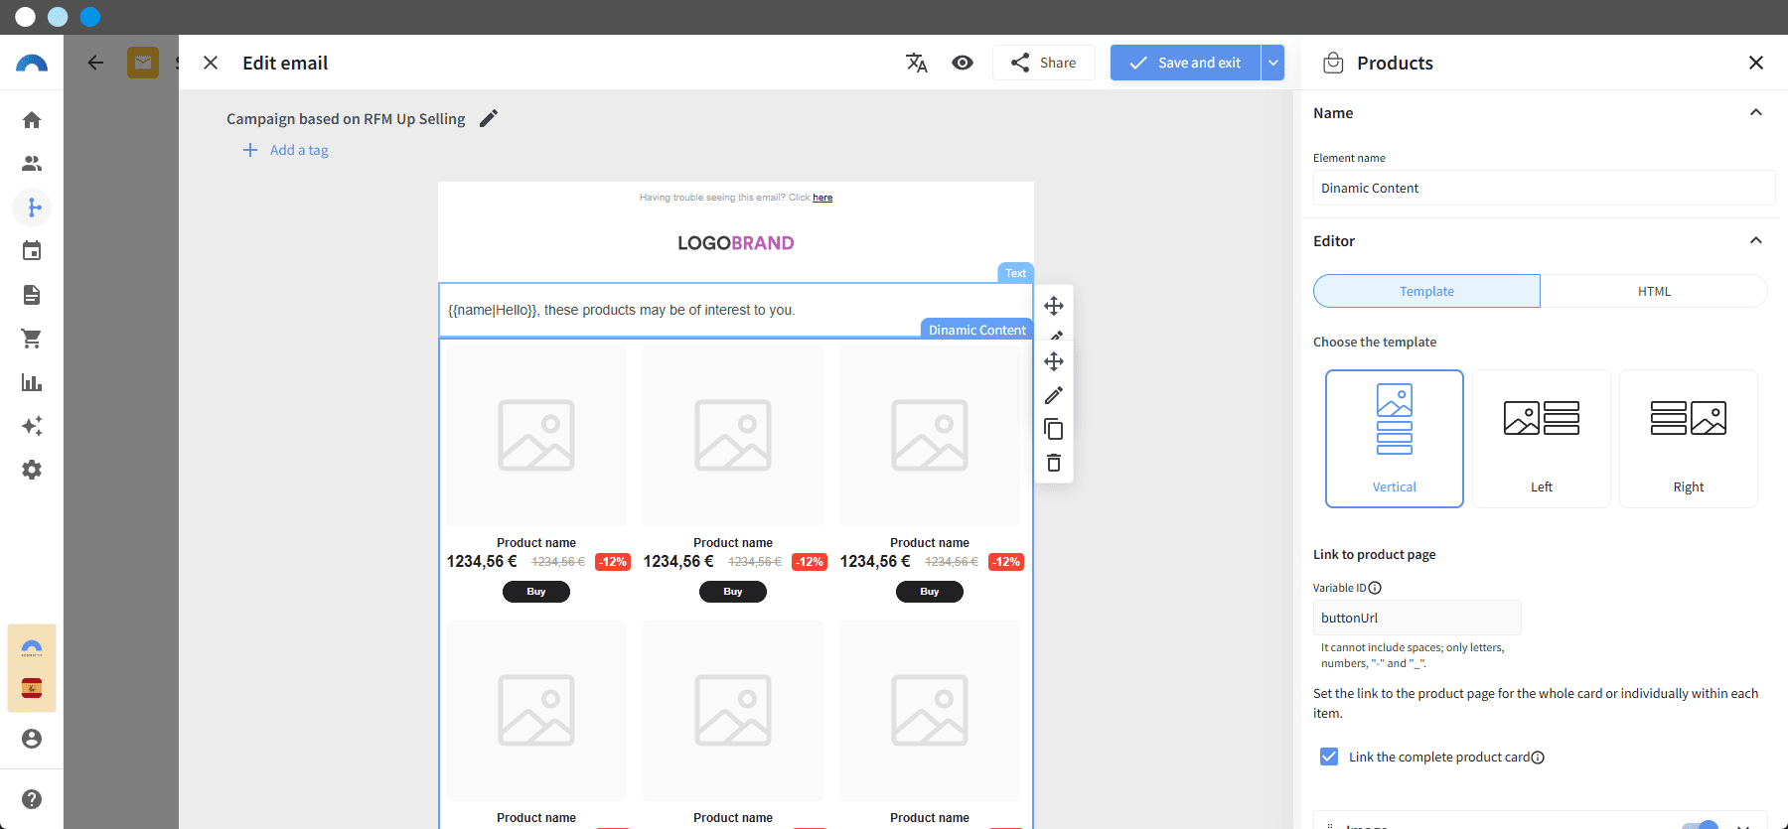Open the Contacts people icon in sidebar
The width and height of the screenshot is (1788, 829).
click(x=32, y=164)
